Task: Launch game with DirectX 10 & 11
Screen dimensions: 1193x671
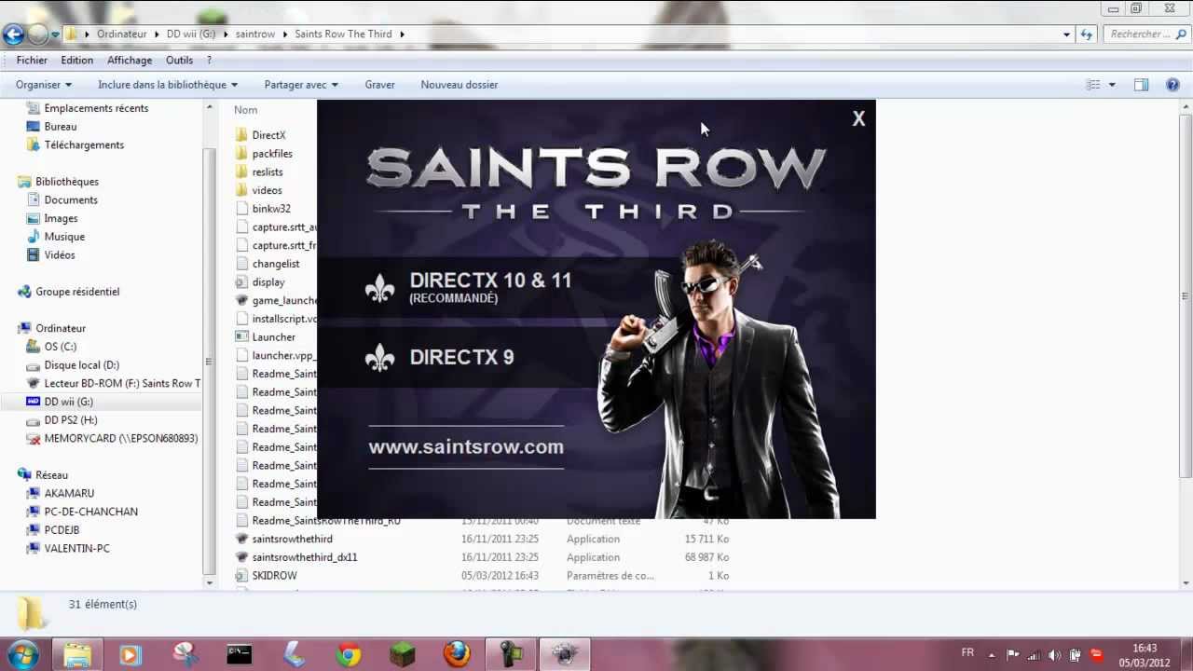Action: pyautogui.click(x=490, y=287)
